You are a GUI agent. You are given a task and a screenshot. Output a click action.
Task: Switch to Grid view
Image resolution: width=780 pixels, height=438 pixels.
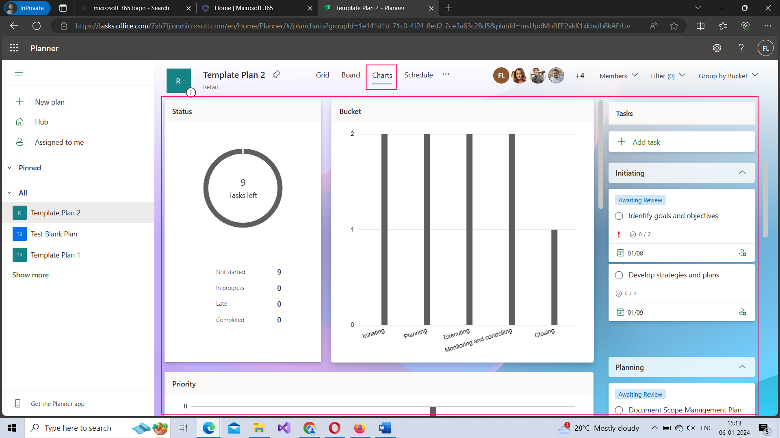[323, 75]
